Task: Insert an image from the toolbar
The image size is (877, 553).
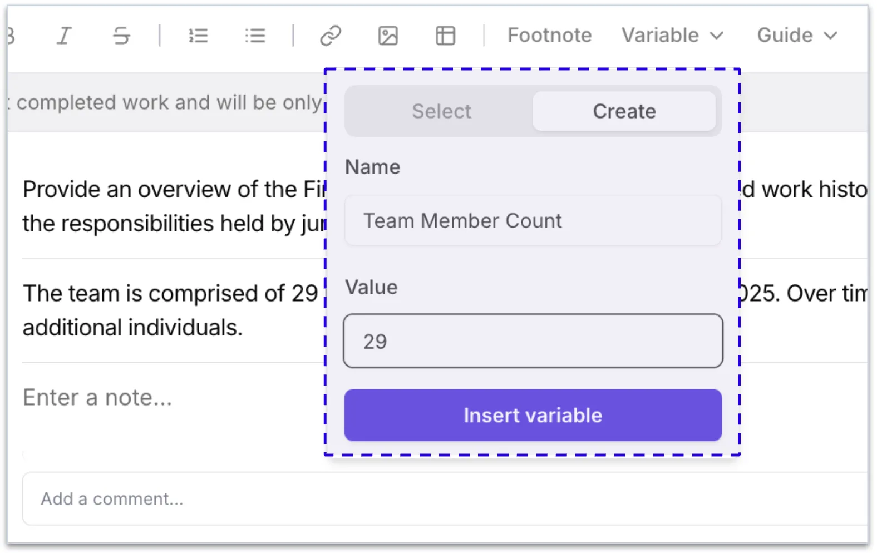Action: [x=388, y=36]
